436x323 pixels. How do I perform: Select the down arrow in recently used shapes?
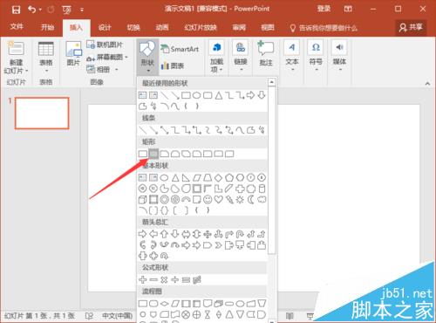point(262,95)
